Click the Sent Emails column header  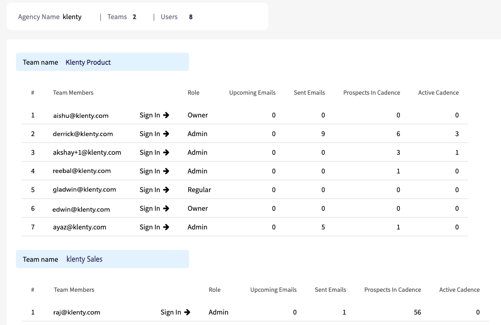[x=309, y=93]
